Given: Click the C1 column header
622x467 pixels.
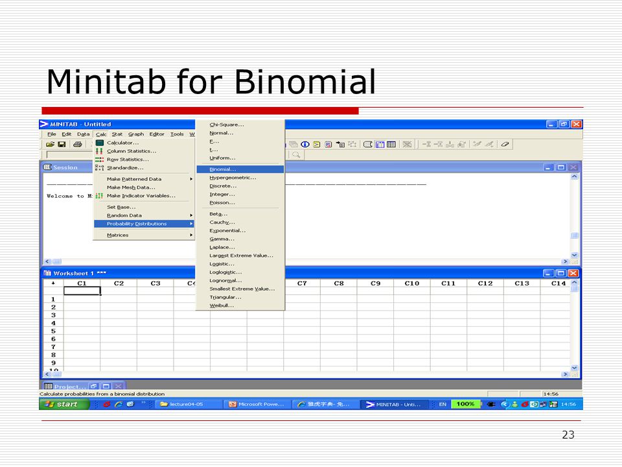Looking at the screenshot, I should pos(82,283).
